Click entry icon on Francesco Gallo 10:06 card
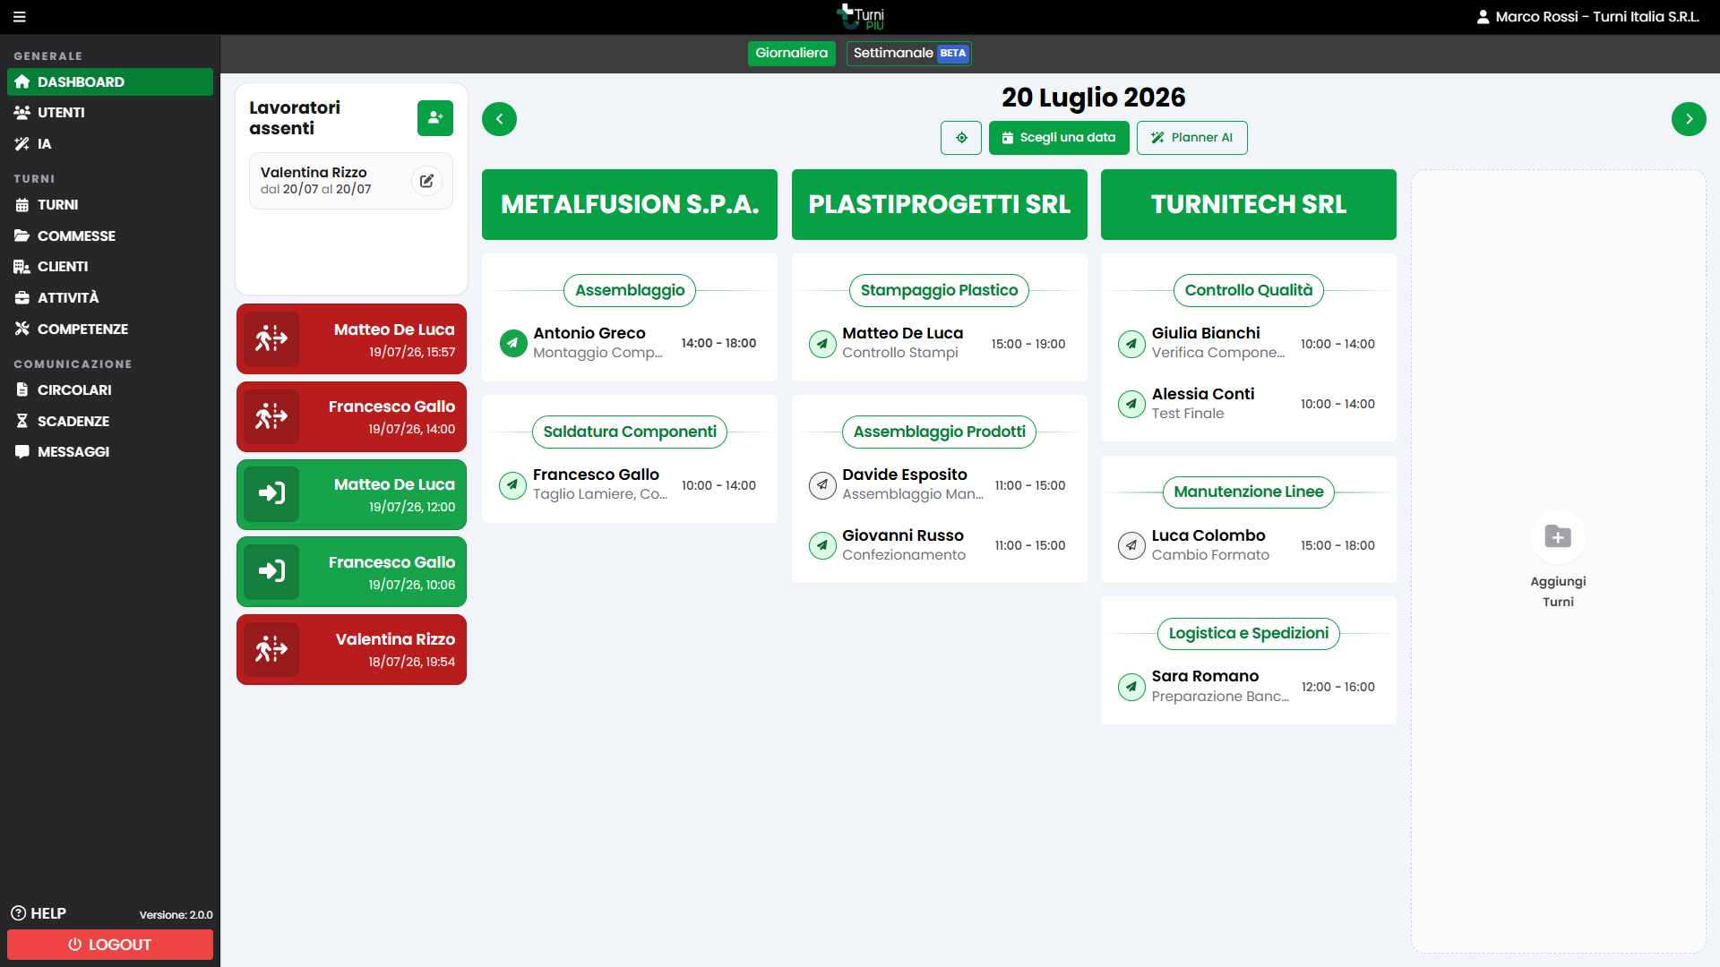This screenshot has height=967, width=1720. point(271,572)
